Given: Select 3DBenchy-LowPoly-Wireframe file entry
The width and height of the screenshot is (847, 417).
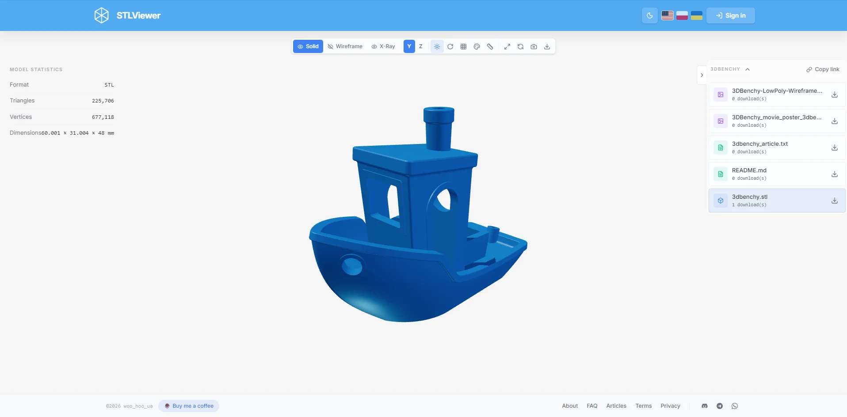Looking at the screenshot, I should pos(777,95).
